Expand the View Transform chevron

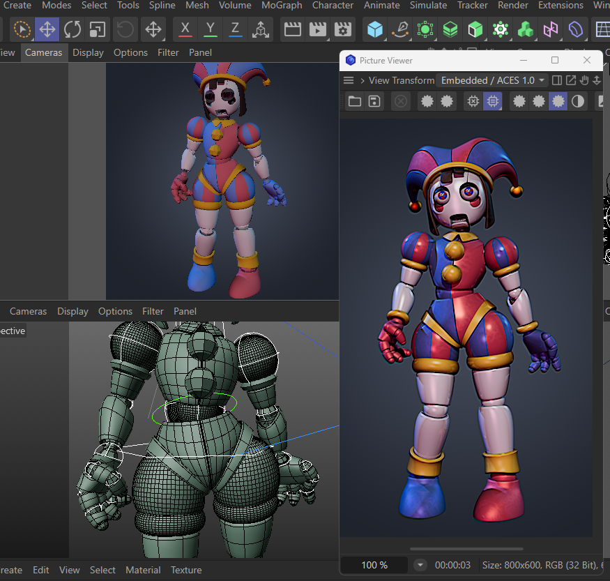coord(363,80)
